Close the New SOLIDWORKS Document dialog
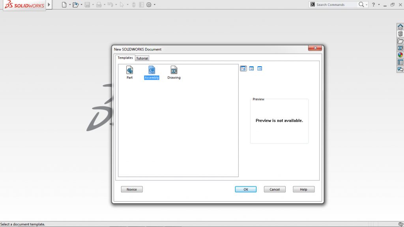Screen dimensions: 404x227 (x=315, y=48)
